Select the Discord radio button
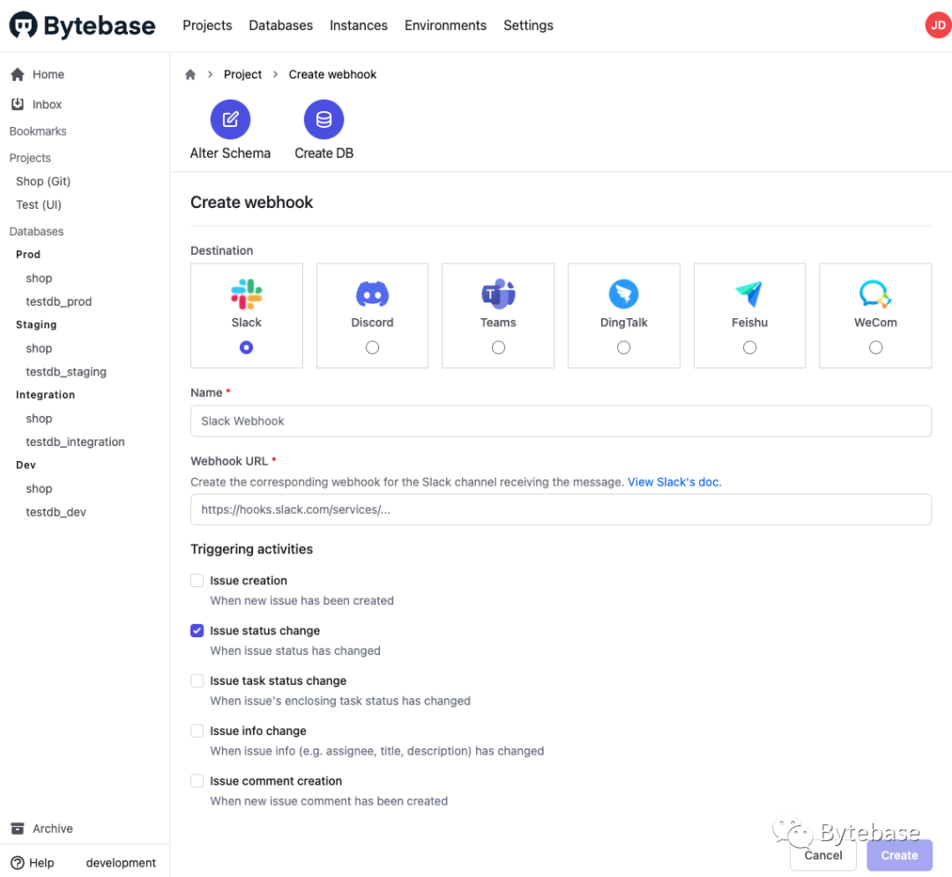Screen dimensions: 952x877 [372, 347]
